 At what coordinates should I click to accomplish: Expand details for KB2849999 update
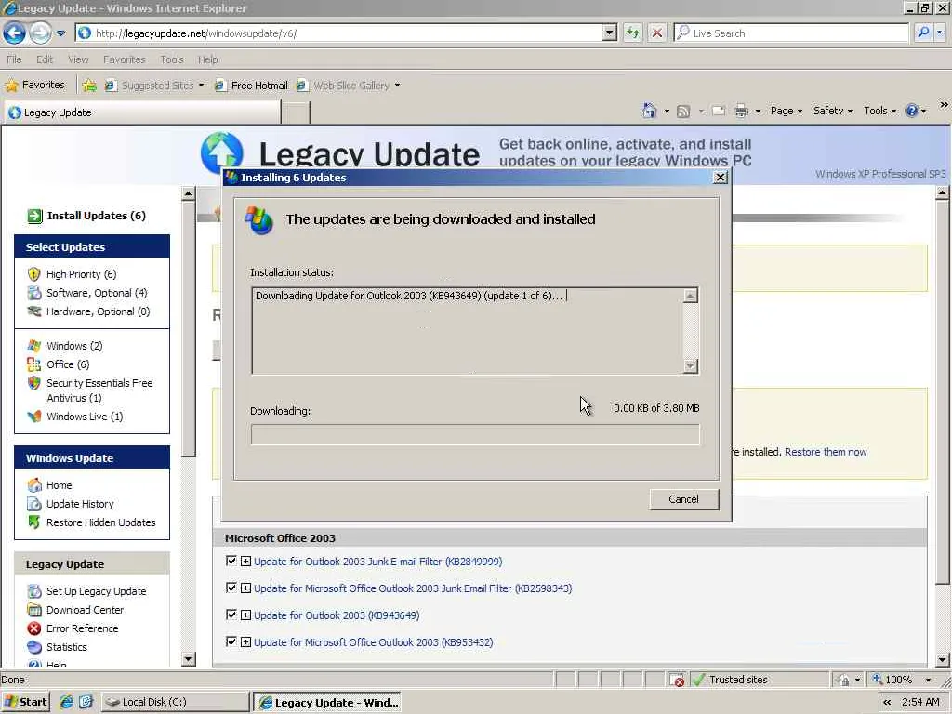click(x=245, y=561)
